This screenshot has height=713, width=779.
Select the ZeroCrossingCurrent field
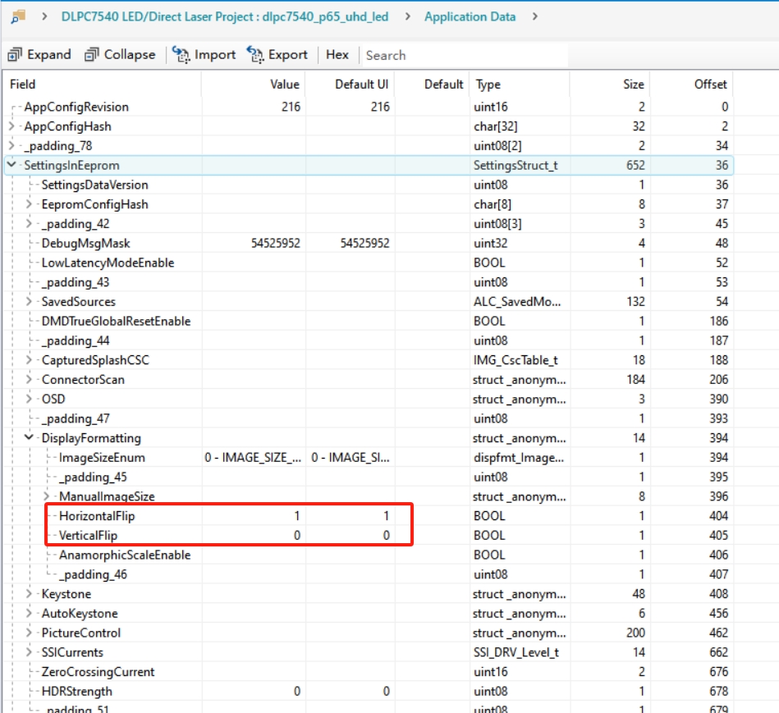(x=98, y=672)
